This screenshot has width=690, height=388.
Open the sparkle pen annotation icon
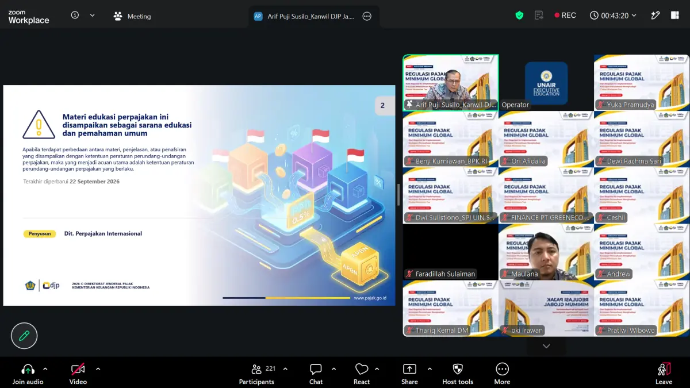[655, 16]
